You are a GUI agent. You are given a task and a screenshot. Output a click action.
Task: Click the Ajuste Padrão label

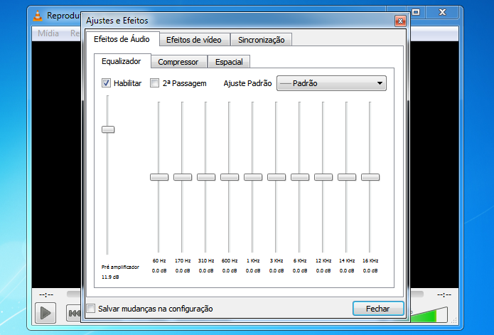247,83
